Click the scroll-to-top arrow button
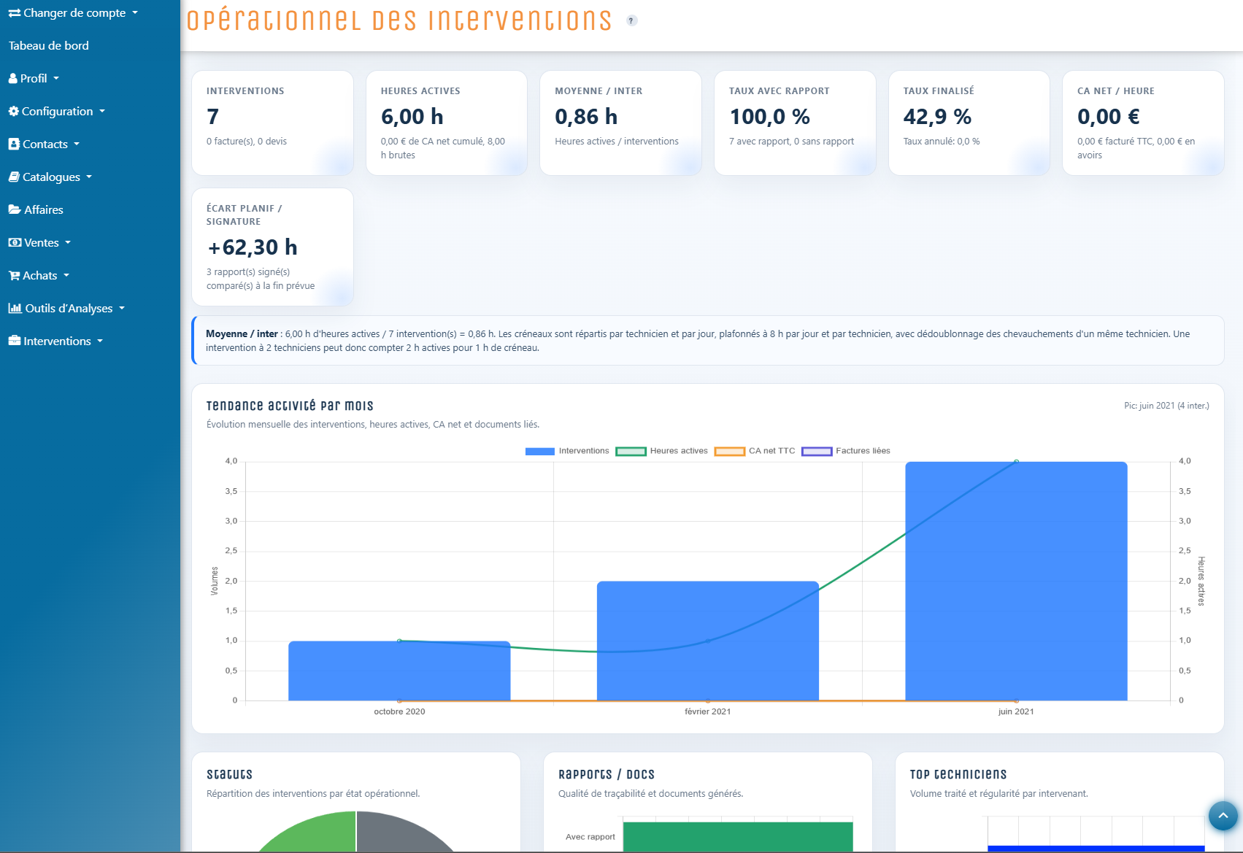The image size is (1243, 853). click(x=1223, y=816)
